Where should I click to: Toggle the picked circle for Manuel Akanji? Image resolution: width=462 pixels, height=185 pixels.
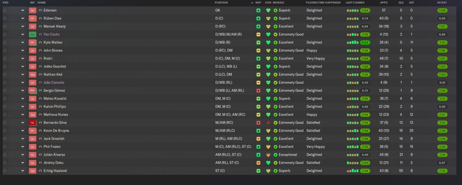coord(5,26)
